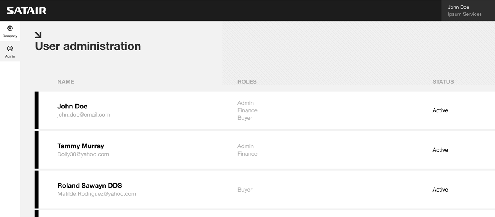Screen dimensions: 495x217
Task: Sort by the ROLES column header
Action: coord(247,82)
